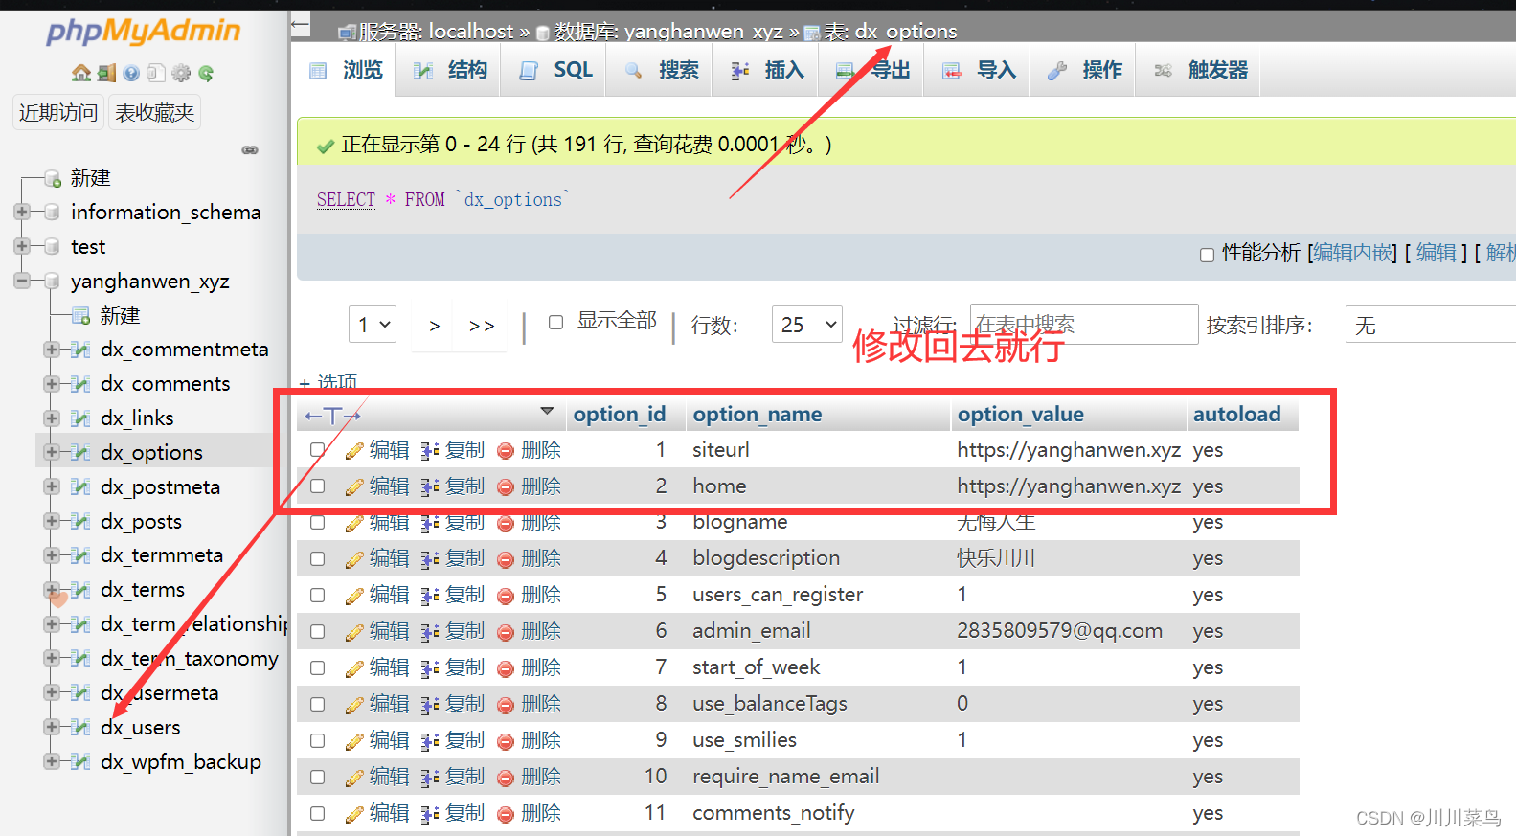Enable the 显示全部 show-all checkbox
Image resolution: width=1516 pixels, height=836 pixels.
[555, 323]
